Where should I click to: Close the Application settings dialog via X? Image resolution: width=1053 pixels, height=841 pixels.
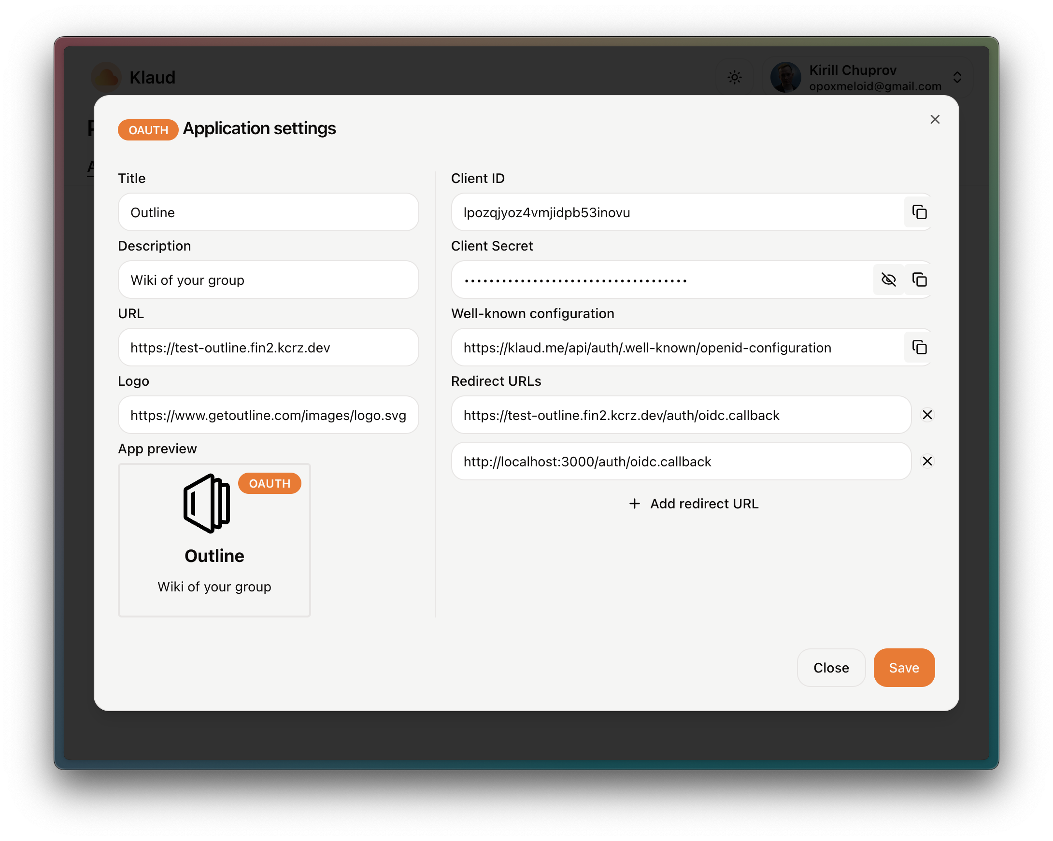935,120
